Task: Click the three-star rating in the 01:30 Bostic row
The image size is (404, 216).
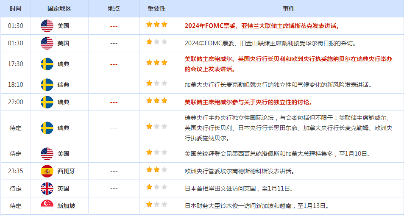Action: click(157, 25)
